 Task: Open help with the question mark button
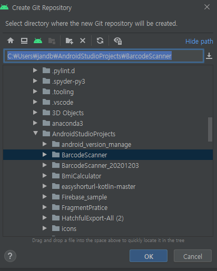point(10,256)
